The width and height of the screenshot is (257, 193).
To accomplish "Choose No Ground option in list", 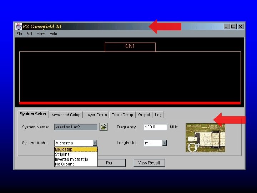I will (x=76, y=164).
